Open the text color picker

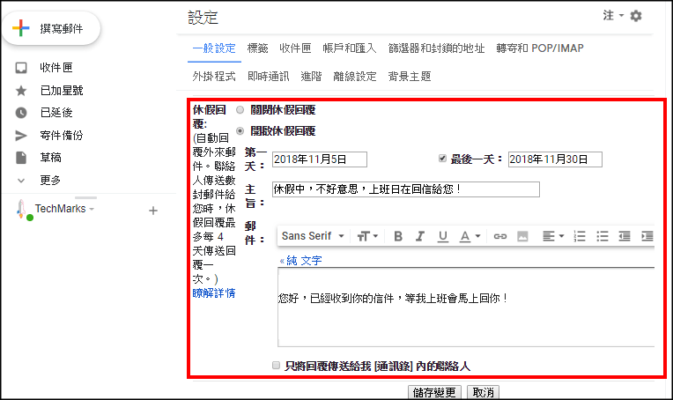[470, 236]
